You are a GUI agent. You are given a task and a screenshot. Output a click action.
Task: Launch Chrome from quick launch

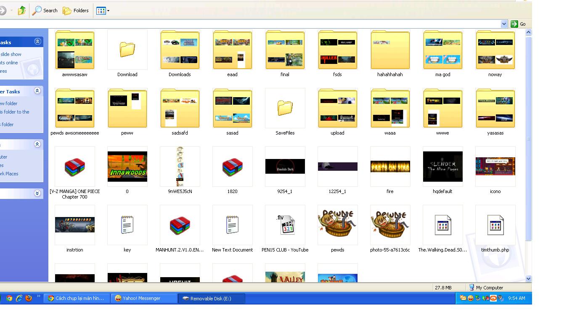click(9, 298)
